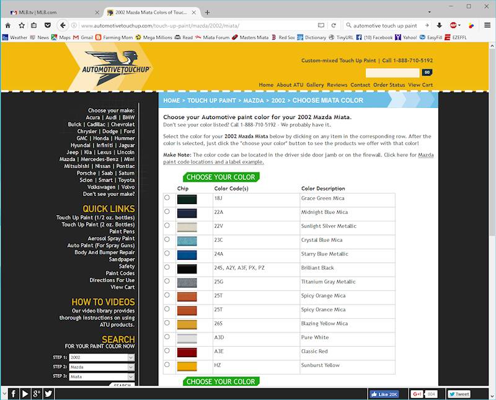Click the Sunburst Yellow color chip
The width and height of the screenshot is (496, 400).
[x=187, y=367]
